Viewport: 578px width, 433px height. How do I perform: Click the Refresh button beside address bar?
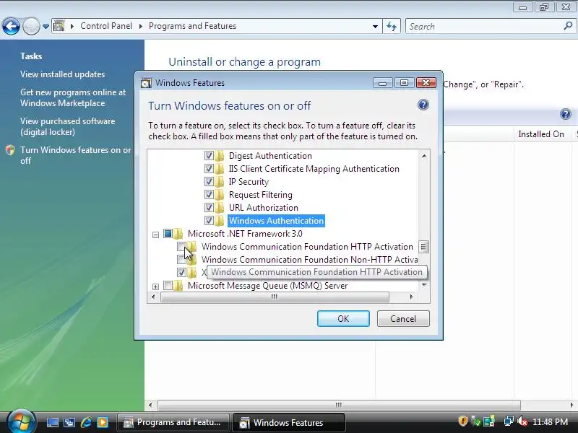[x=392, y=26]
